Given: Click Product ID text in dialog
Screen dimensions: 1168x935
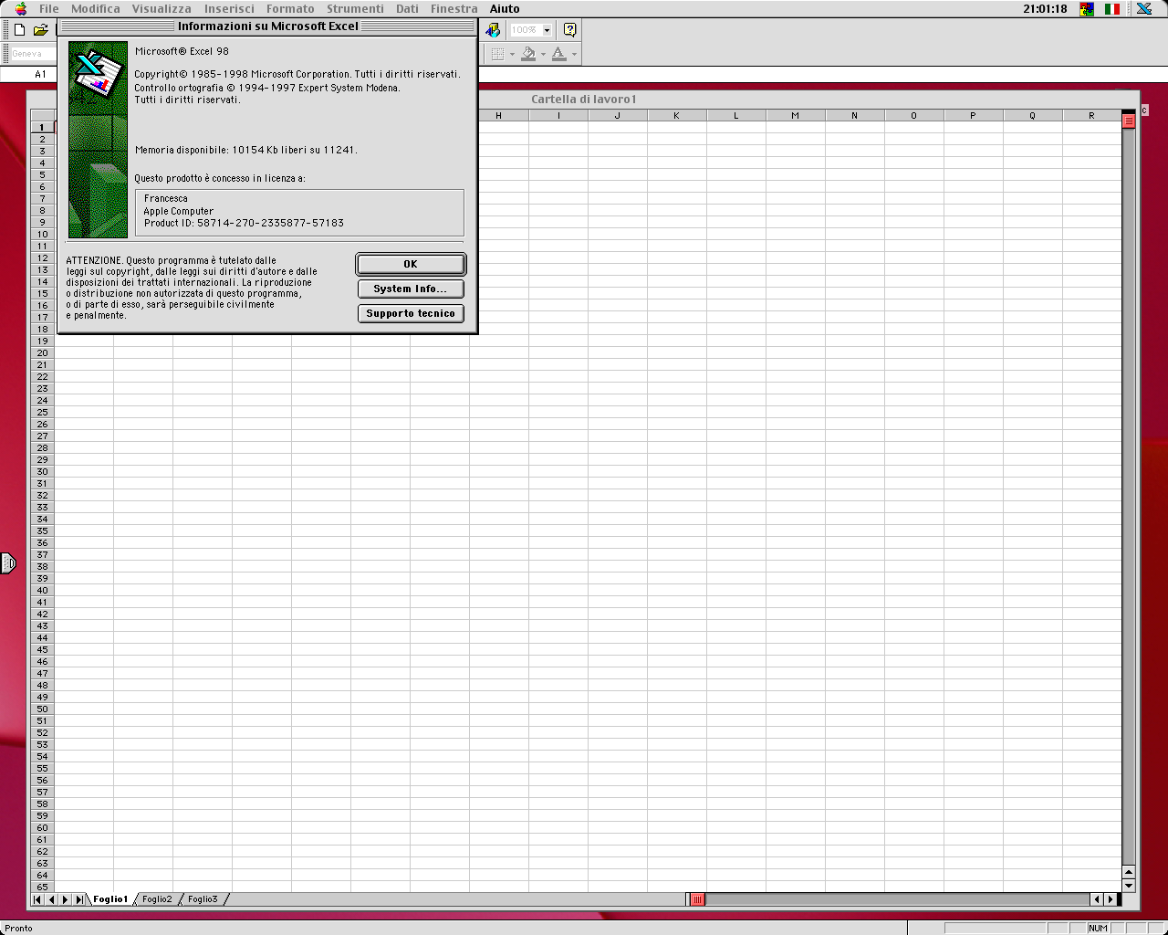Looking at the screenshot, I should (244, 223).
